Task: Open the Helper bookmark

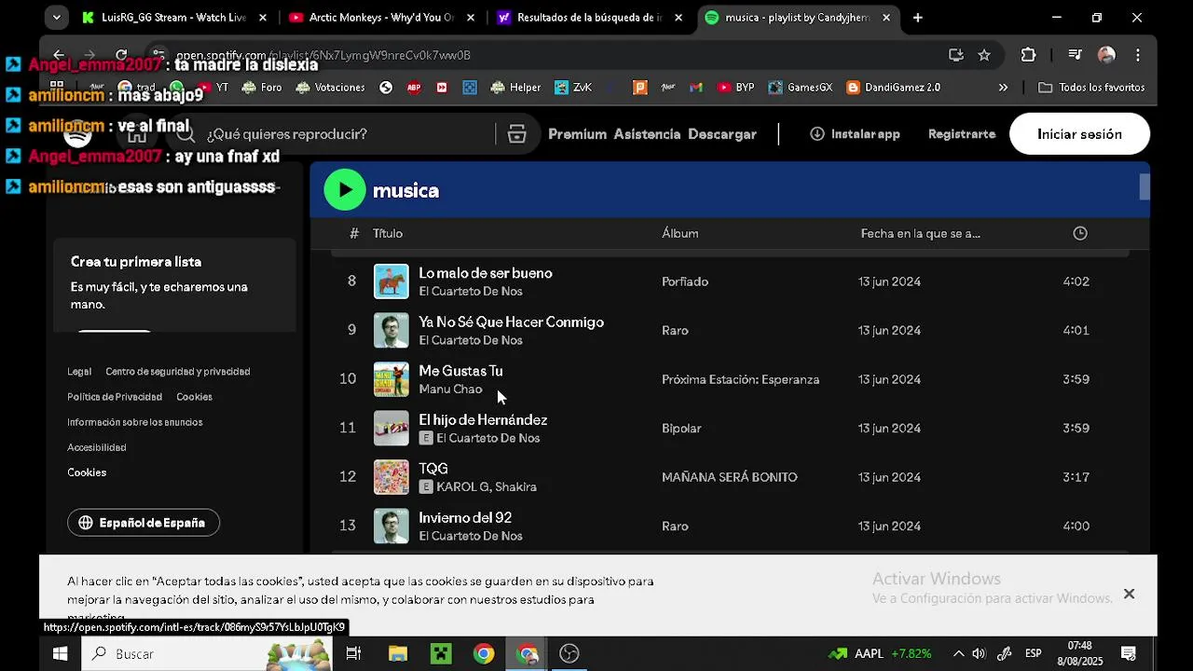Action: tap(515, 88)
